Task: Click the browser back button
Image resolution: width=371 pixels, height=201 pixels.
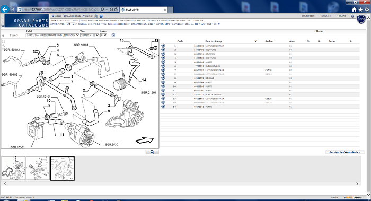Action: point(5,10)
